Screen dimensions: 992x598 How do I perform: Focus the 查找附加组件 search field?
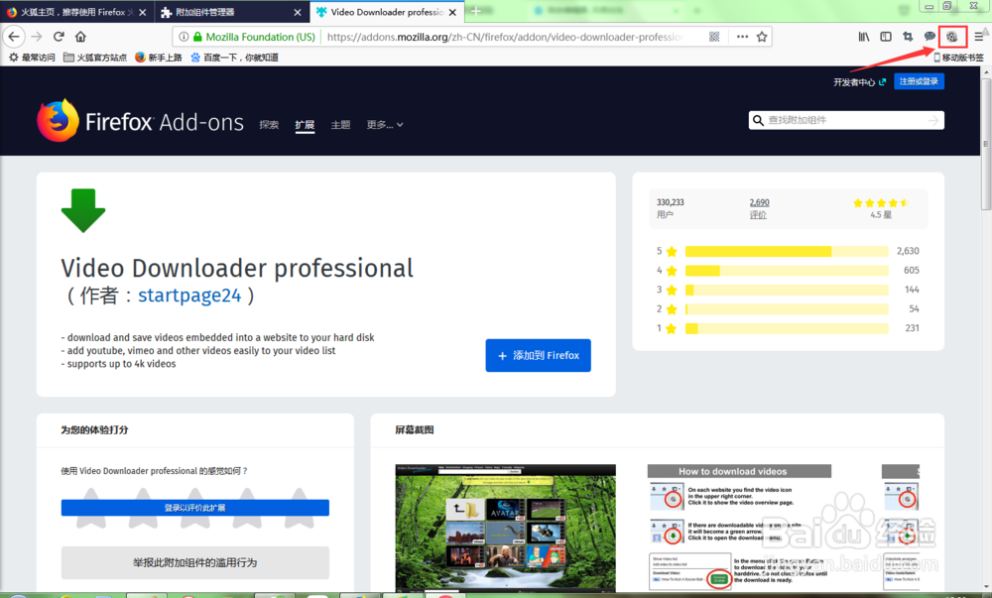pyautogui.click(x=846, y=120)
